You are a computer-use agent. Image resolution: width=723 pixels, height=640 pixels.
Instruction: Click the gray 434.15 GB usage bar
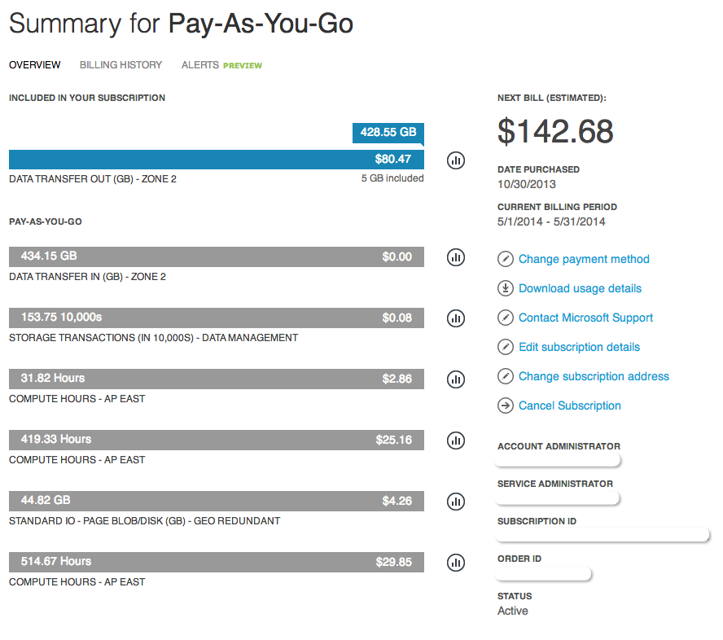(216, 257)
